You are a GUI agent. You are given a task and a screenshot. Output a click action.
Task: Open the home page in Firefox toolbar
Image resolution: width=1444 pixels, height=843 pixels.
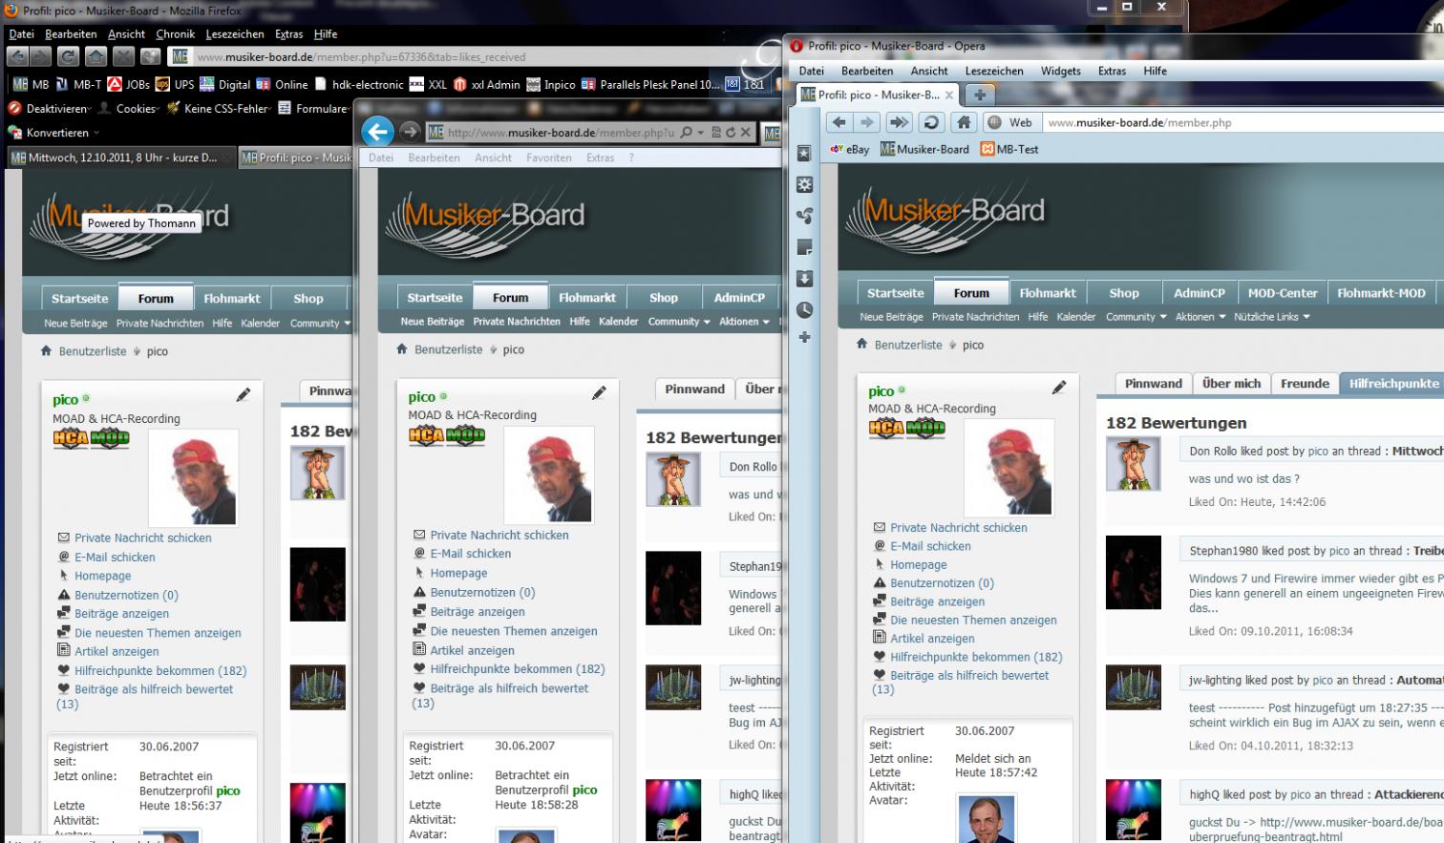tap(96, 57)
